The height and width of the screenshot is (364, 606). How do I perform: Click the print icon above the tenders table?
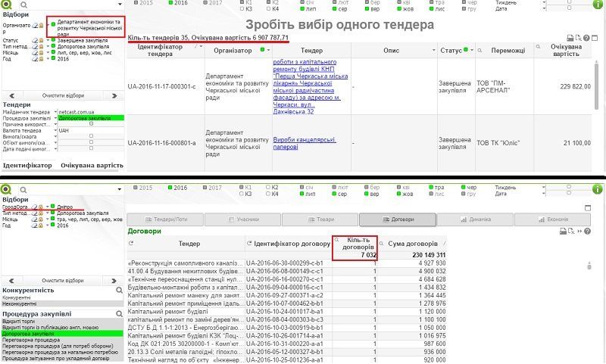(x=570, y=37)
